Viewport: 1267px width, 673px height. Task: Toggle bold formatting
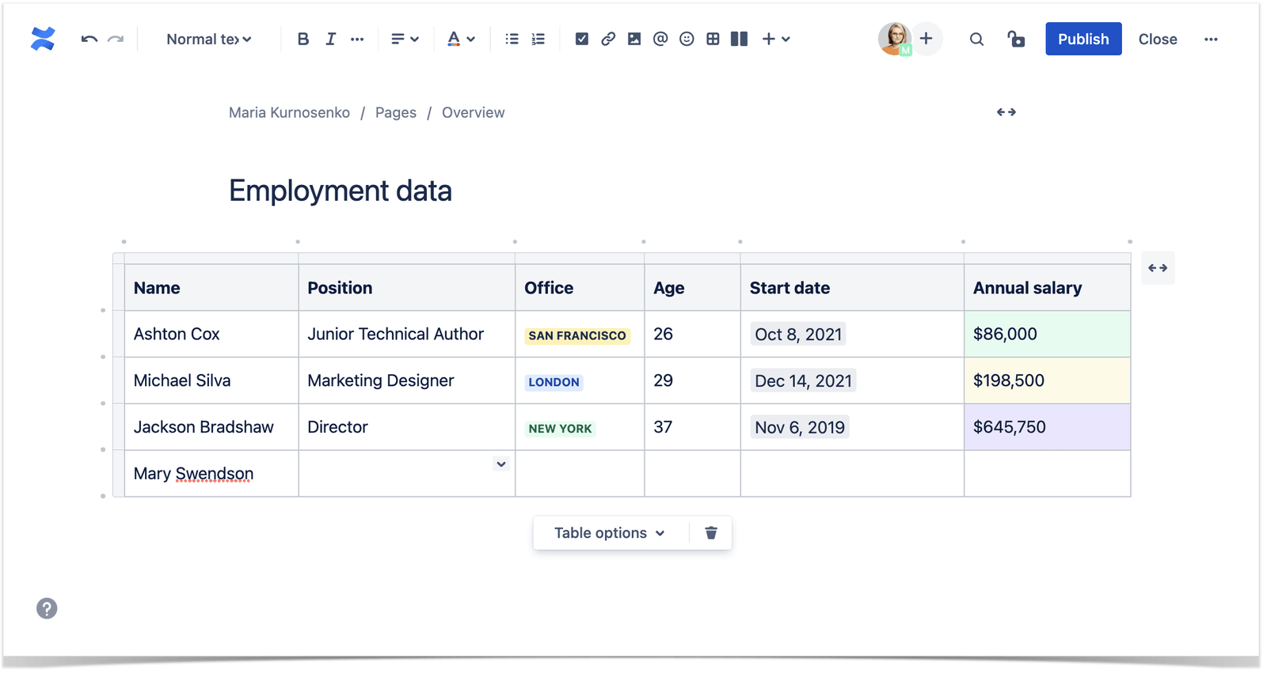tap(302, 39)
